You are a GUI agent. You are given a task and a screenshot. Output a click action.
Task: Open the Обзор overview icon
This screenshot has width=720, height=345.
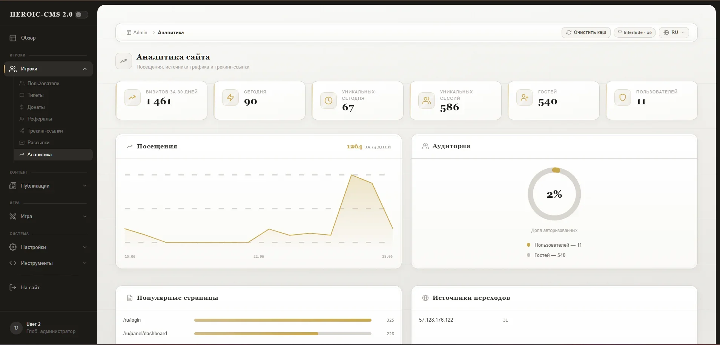point(13,38)
